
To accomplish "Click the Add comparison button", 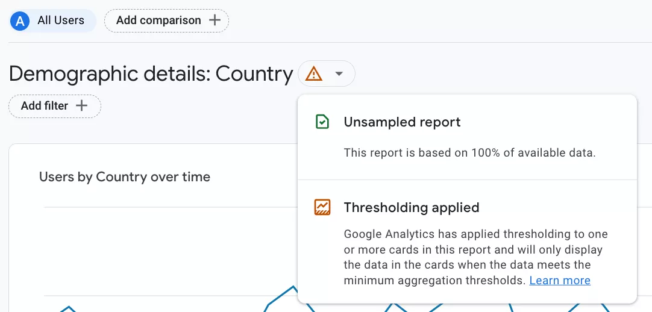I will pyautogui.click(x=166, y=20).
